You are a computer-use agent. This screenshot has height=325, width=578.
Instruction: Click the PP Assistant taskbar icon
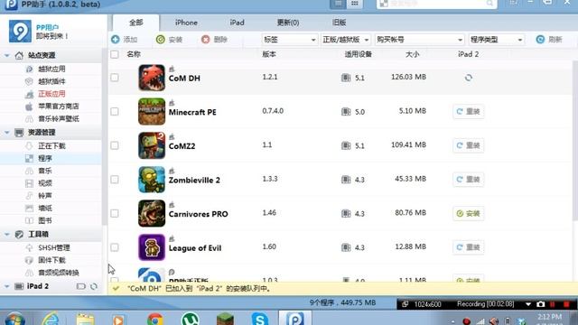click(x=295, y=319)
